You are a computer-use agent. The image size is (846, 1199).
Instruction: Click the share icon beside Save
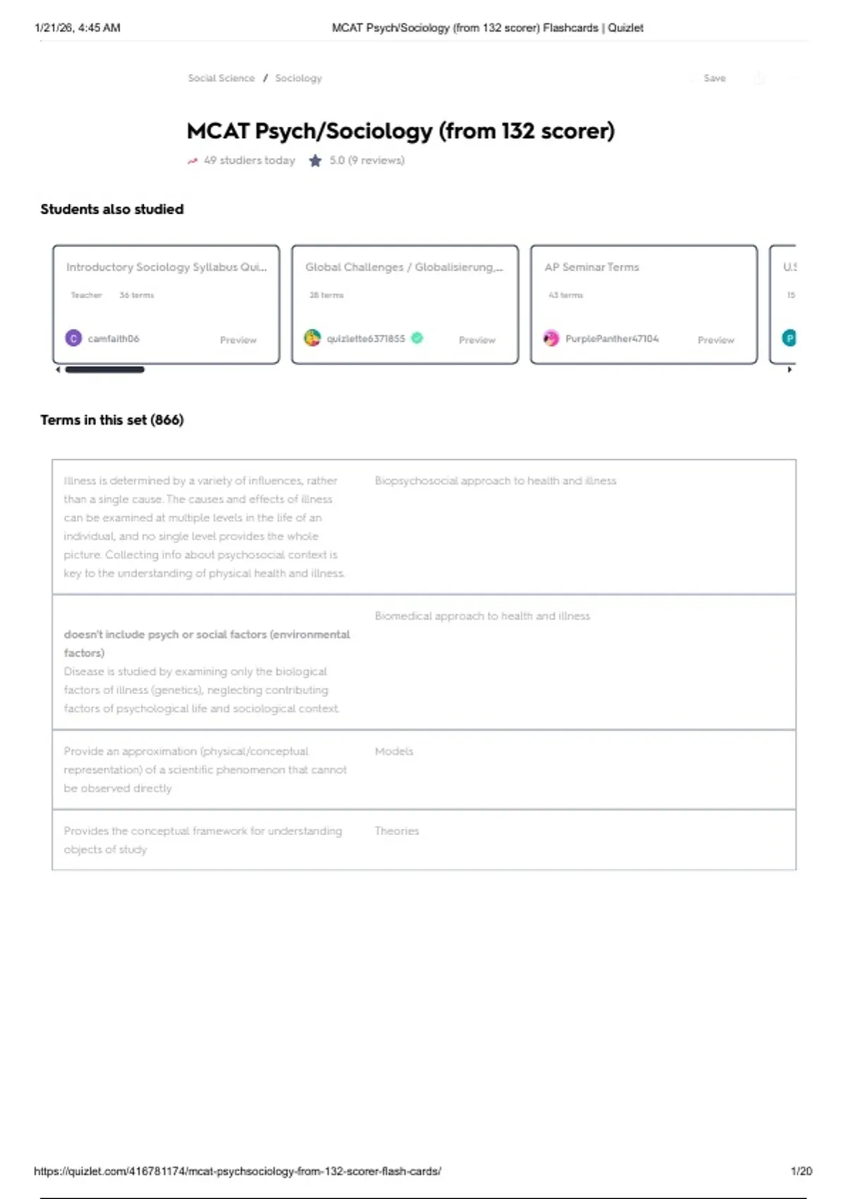click(759, 78)
